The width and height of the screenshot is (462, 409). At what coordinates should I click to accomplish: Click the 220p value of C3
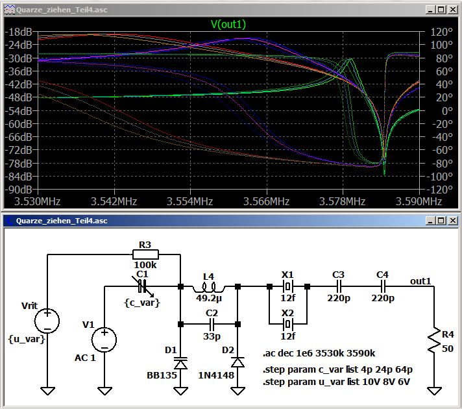[x=339, y=298]
